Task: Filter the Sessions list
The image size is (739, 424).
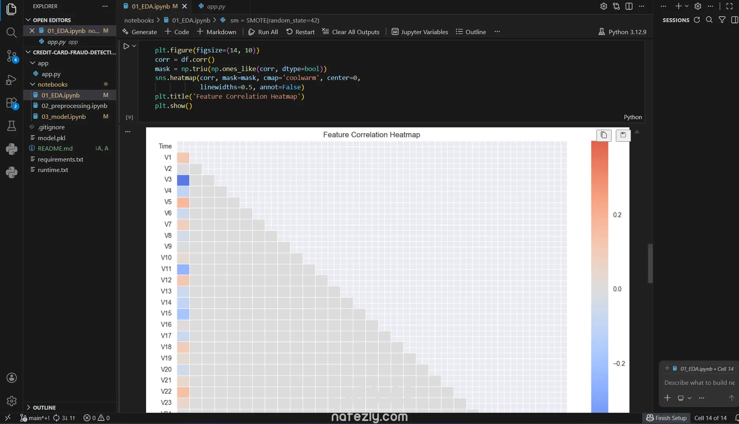Action: (x=722, y=20)
